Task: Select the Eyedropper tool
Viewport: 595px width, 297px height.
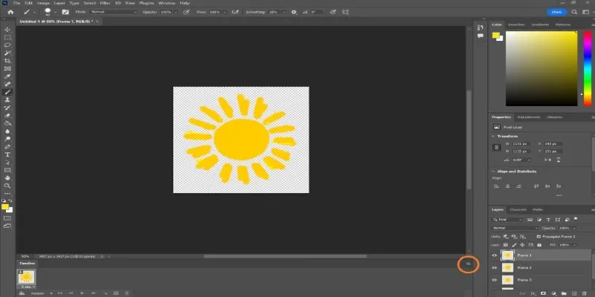Action: [7, 76]
